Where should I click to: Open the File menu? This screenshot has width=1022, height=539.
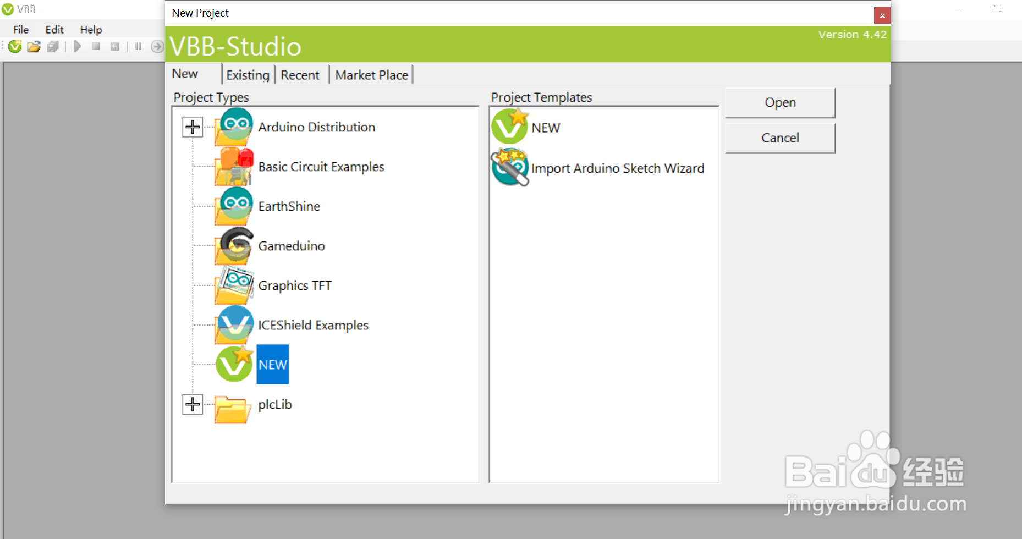pos(21,30)
